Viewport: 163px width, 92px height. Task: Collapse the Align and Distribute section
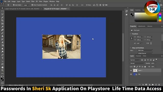click(131, 48)
